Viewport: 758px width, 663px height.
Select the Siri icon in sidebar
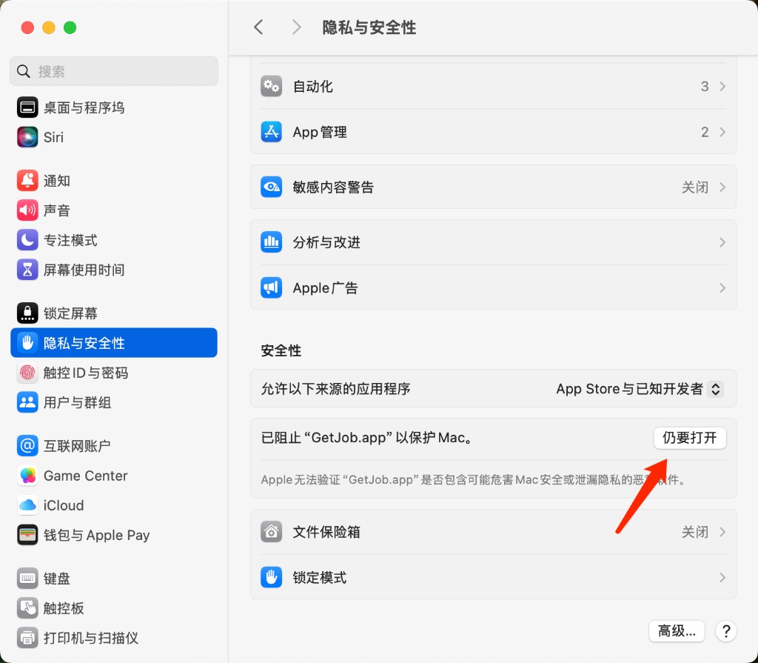pos(27,137)
